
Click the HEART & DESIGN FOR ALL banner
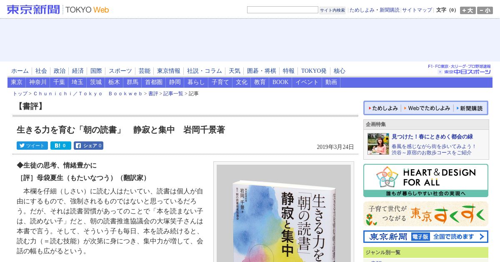(426, 180)
